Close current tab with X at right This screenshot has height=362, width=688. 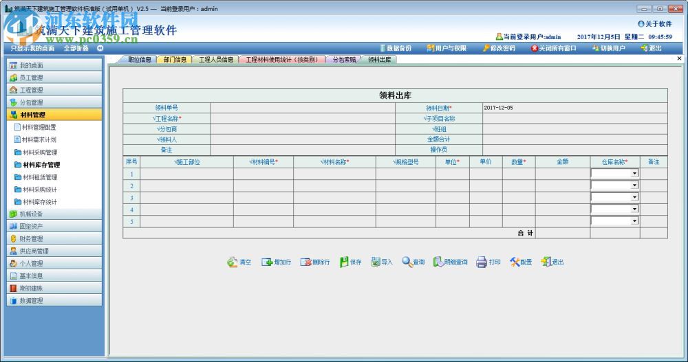click(679, 58)
